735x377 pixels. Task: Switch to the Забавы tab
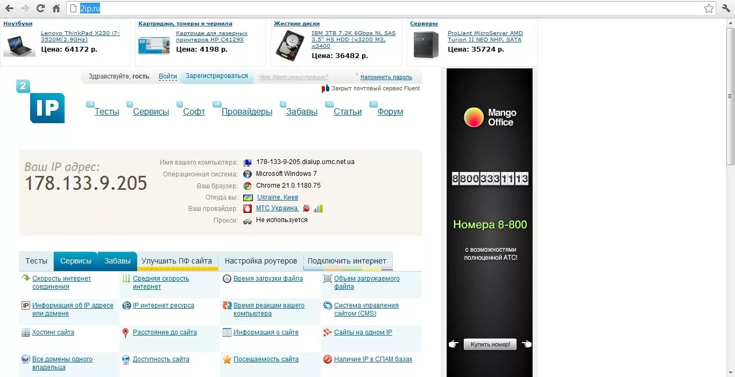pos(118,261)
